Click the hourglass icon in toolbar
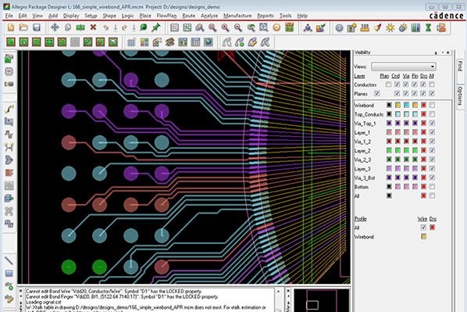The height and width of the screenshot is (312, 467). point(428,27)
